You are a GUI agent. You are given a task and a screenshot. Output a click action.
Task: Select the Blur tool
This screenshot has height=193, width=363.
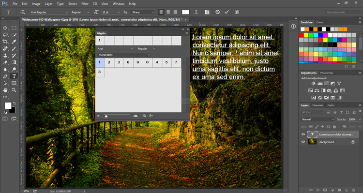[x=5, y=70]
